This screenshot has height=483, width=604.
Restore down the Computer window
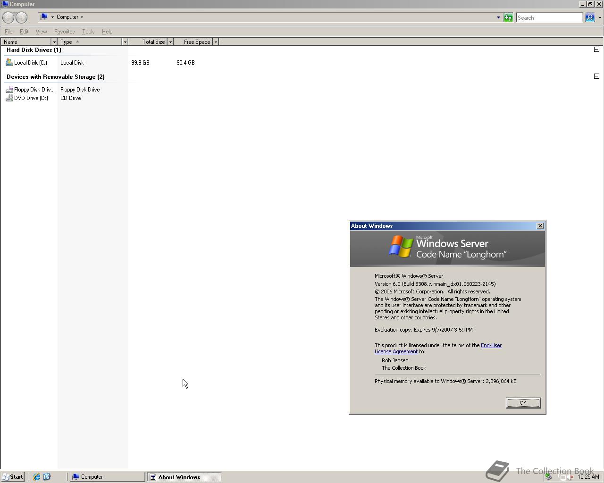590,4
